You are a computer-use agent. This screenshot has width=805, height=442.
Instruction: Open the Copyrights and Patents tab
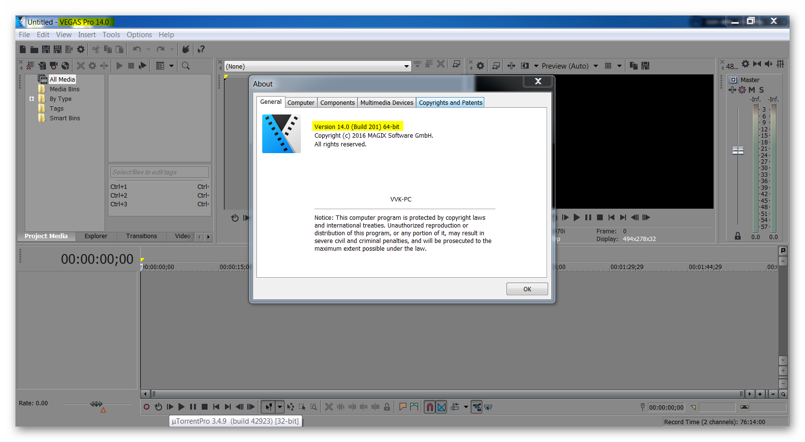(x=450, y=102)
